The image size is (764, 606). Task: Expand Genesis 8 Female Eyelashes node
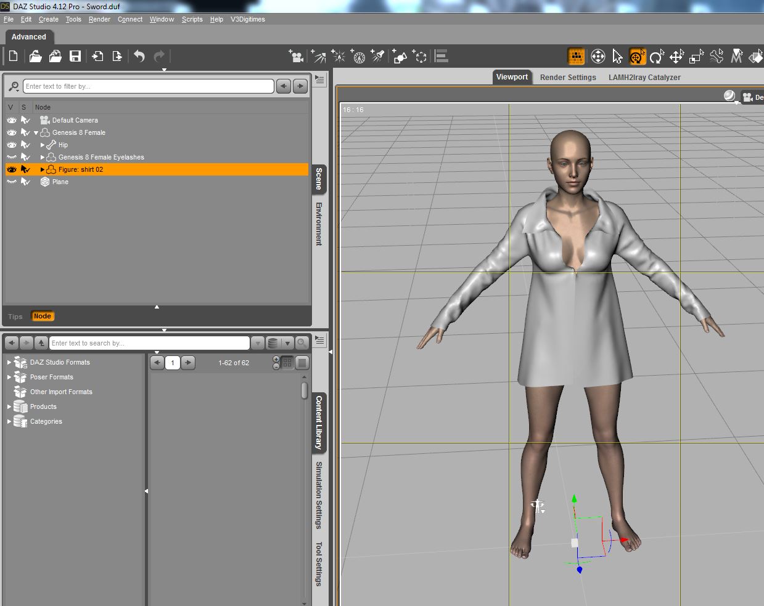[x=43, y=157]
